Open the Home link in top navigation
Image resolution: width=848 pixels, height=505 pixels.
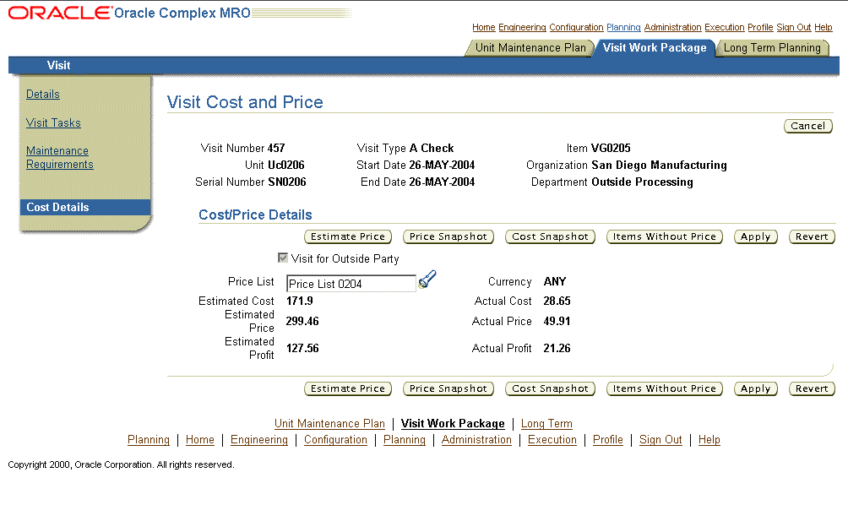click(483, 27)
